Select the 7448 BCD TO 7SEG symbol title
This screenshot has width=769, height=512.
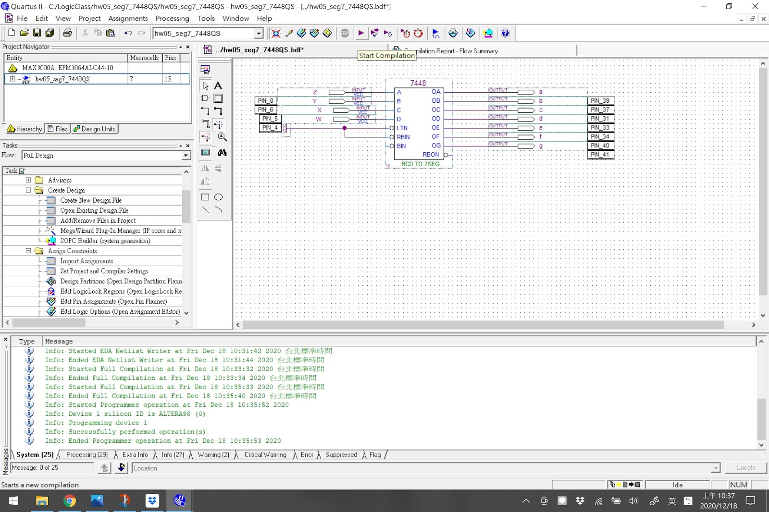418,83
